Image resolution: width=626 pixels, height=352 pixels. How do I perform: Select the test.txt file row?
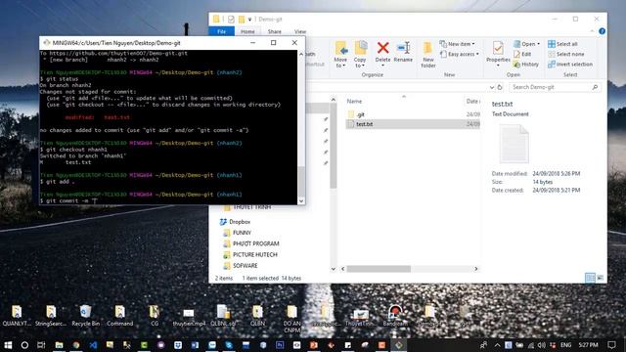point(413,124)
